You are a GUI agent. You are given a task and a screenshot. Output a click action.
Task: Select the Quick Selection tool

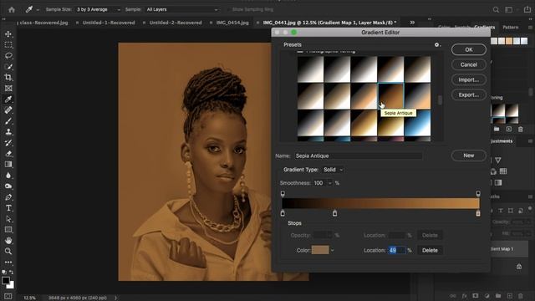pyautogui.click(x=8, y=67)
